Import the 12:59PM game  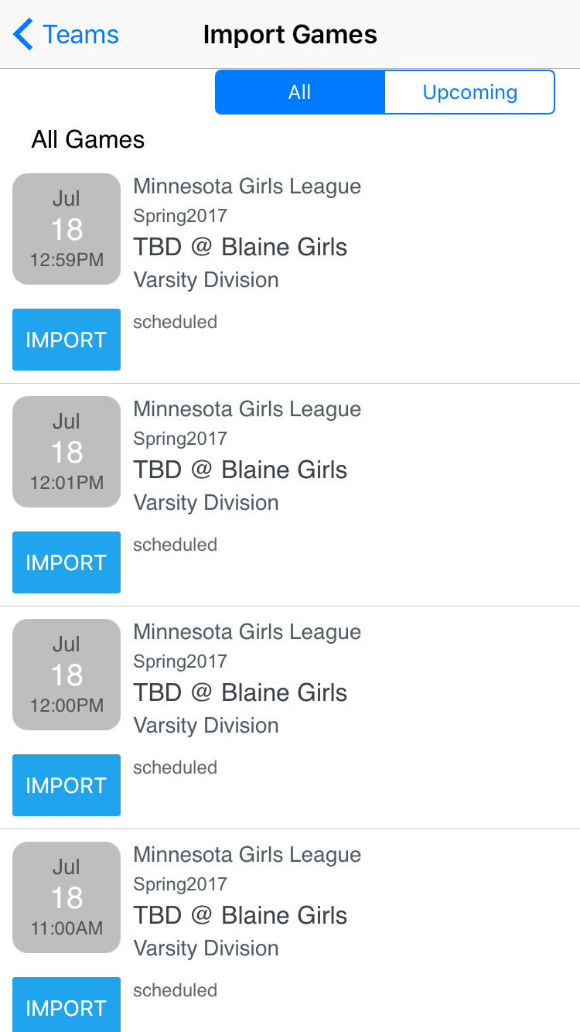tap(67, 340)
